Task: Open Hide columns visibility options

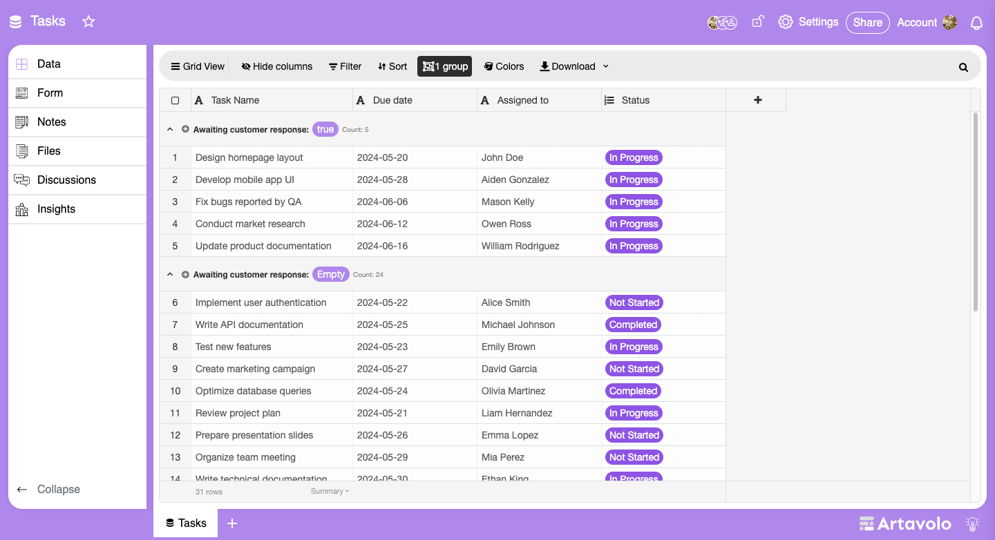Action: 276,66
